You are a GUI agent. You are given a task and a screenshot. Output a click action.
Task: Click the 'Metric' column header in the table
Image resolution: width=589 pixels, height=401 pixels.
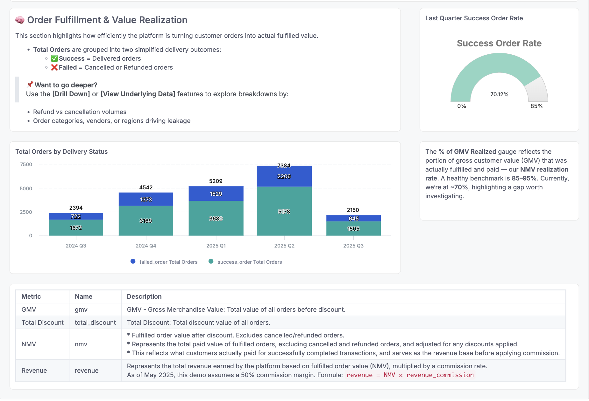[x=31, y=296]
